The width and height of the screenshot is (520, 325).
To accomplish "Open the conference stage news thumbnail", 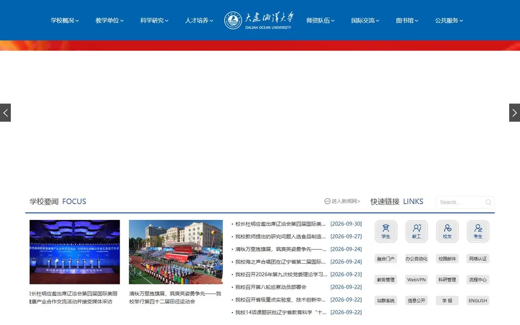I will (75, 252).
